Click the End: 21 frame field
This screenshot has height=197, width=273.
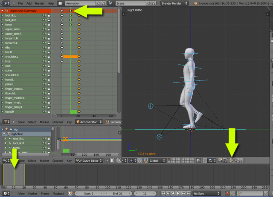118,193
